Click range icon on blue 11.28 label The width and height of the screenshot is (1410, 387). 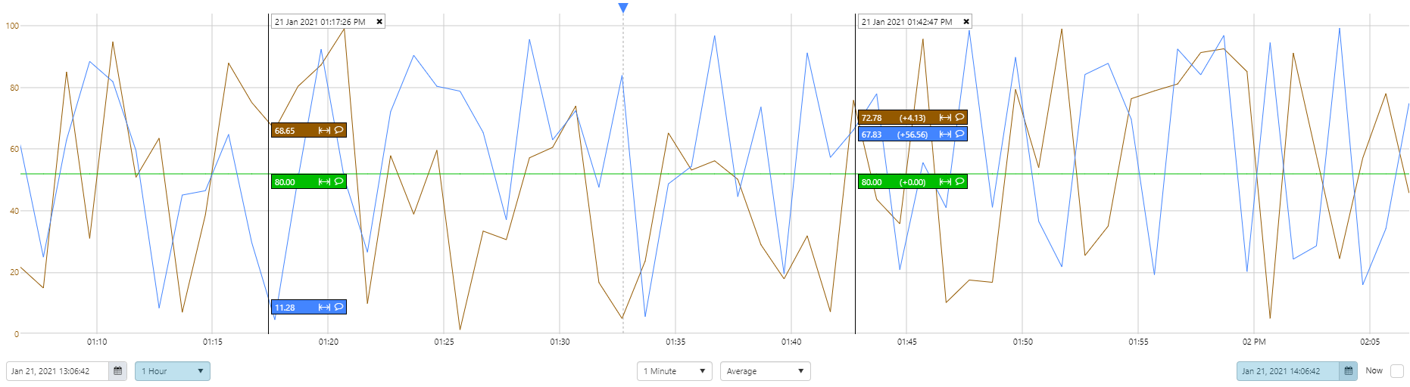click(324, 308)
